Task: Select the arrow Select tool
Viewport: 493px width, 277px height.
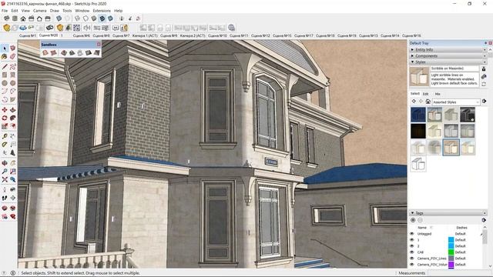Action: click(x=5, y=48)
